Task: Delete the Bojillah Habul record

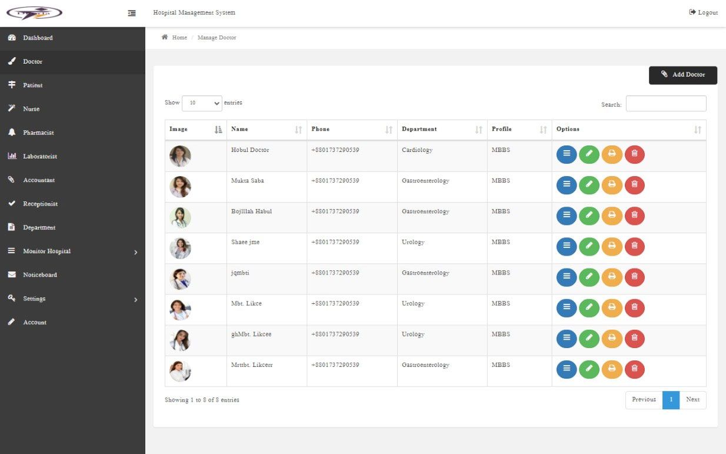Action: click(x=634, y=216)
